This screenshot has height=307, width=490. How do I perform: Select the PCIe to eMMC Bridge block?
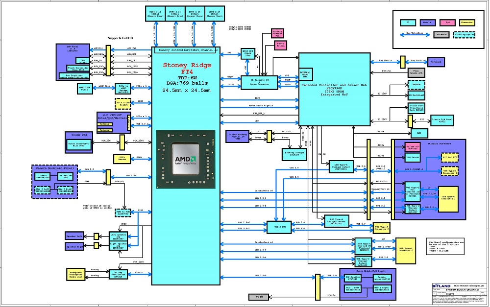click(x=123, y=89)
